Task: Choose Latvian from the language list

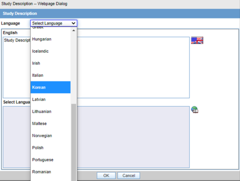Action: 50,99
